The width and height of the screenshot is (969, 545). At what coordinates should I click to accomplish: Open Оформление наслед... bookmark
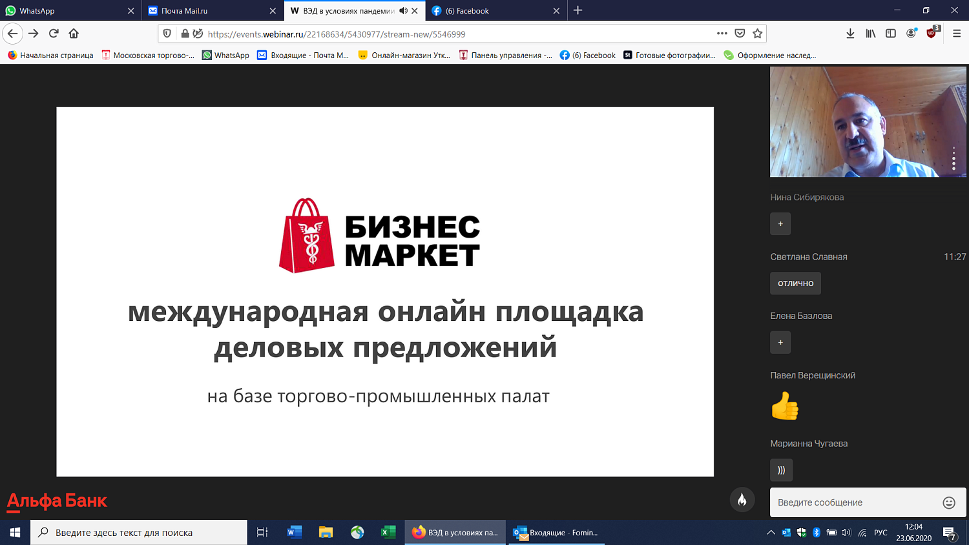pos(770,56)
